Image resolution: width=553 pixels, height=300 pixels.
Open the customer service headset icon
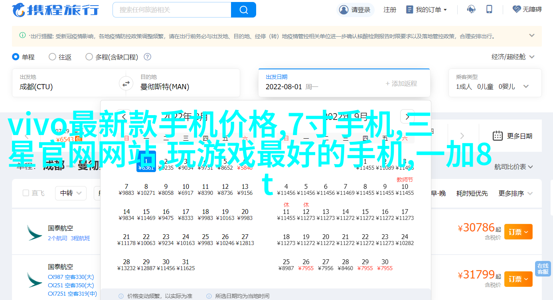click(x=471, y=9)
